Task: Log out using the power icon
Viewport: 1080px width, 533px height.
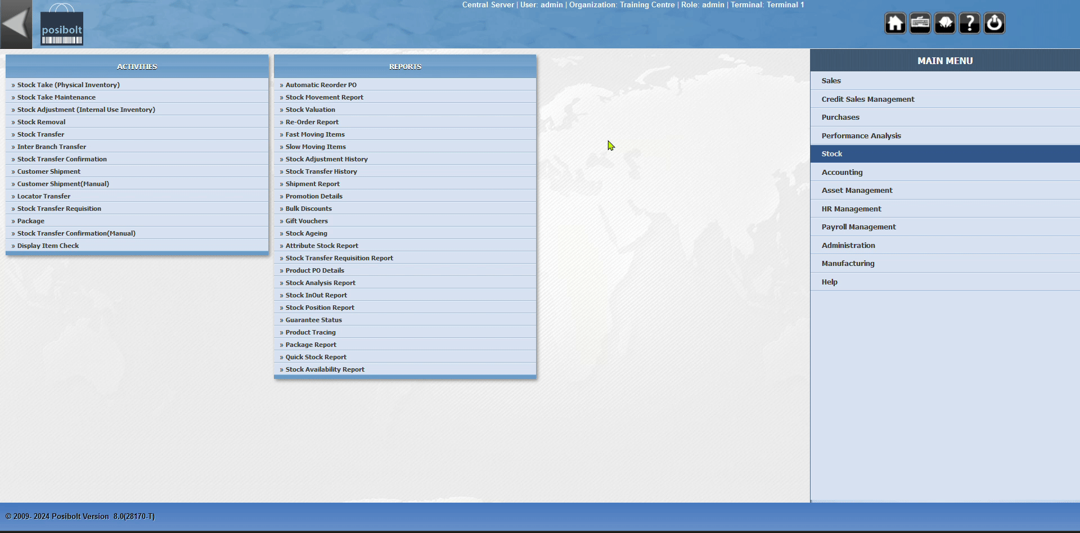Action: point(994,23)
